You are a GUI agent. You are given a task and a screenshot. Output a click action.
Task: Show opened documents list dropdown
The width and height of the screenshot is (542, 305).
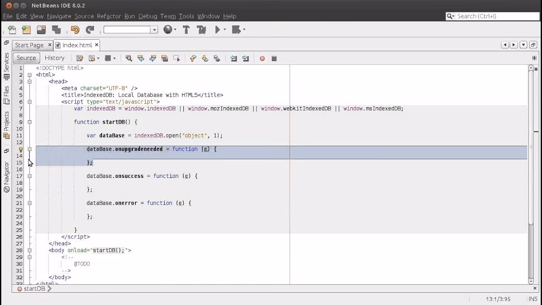[523, 45]
